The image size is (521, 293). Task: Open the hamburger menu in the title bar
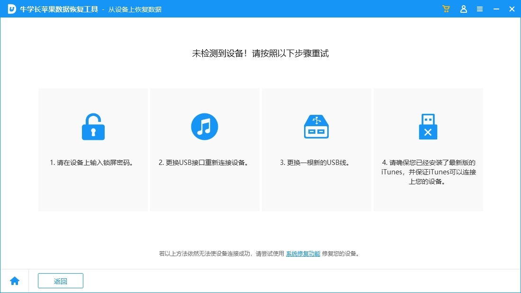pos(480,9)
